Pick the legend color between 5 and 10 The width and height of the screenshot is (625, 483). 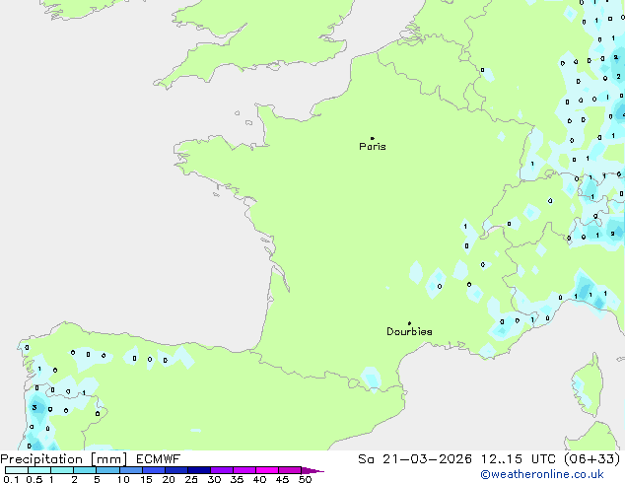(108, 470)
